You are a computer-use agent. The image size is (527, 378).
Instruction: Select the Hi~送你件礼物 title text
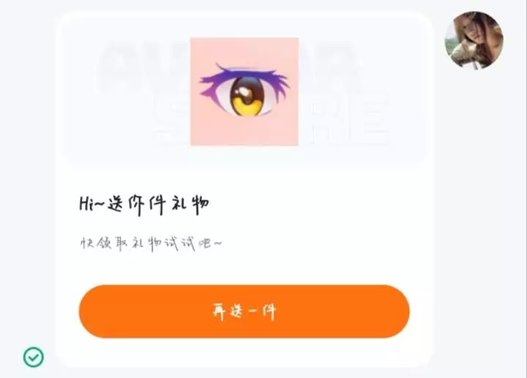coord(144,204)
